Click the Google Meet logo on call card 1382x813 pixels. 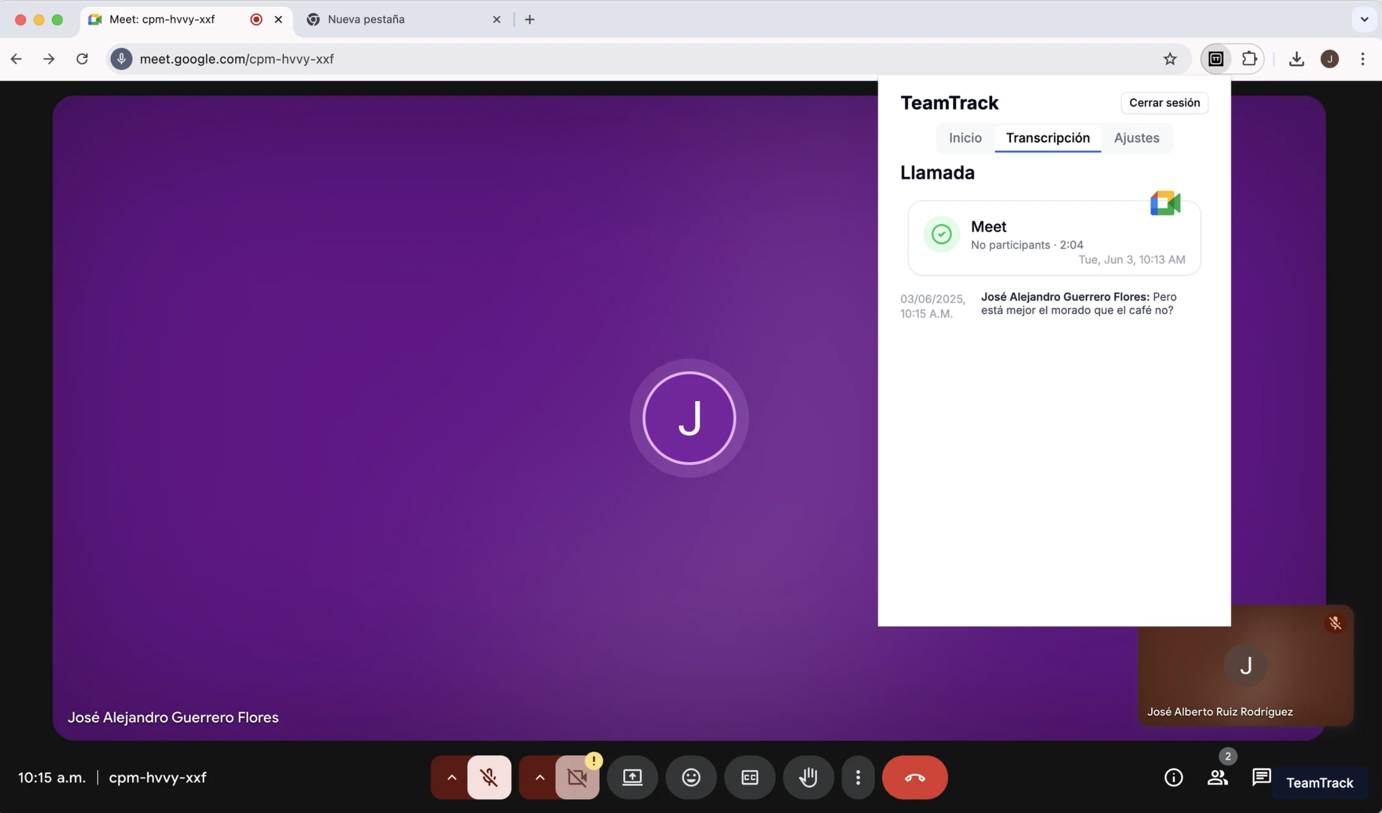(1166, 203)
